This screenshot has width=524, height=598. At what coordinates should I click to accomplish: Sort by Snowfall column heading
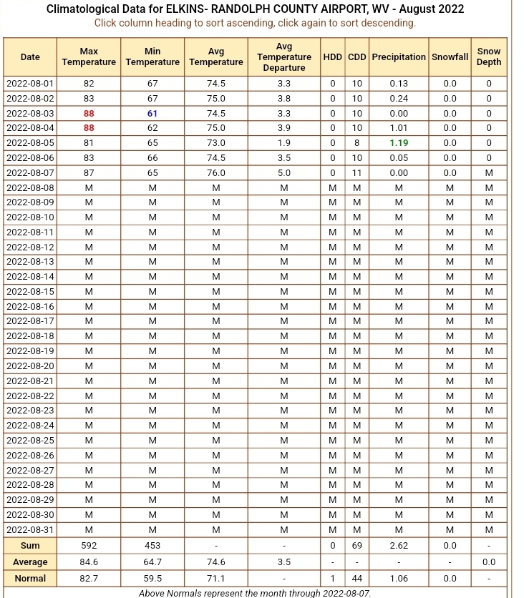click(x=450, y=57)
